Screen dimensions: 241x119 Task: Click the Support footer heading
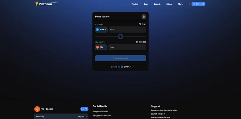click(x=155, y=106)
